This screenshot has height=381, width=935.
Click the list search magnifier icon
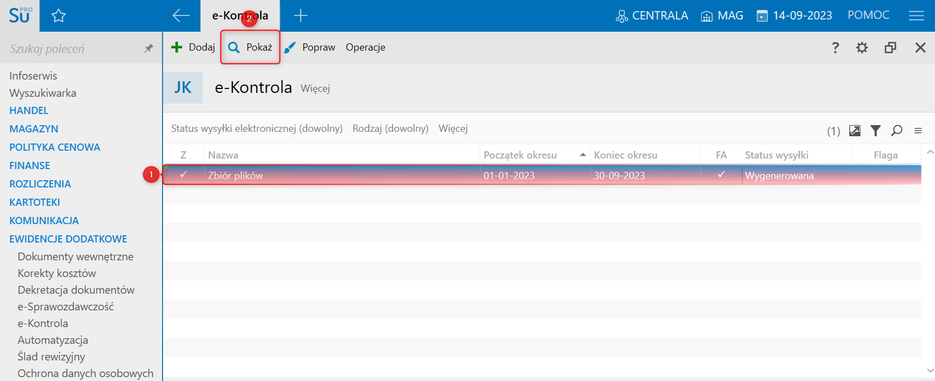[897, 130]
